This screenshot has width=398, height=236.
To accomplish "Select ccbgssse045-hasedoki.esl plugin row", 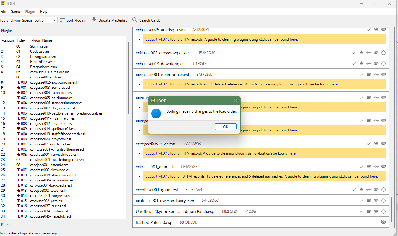I will 63,216.
